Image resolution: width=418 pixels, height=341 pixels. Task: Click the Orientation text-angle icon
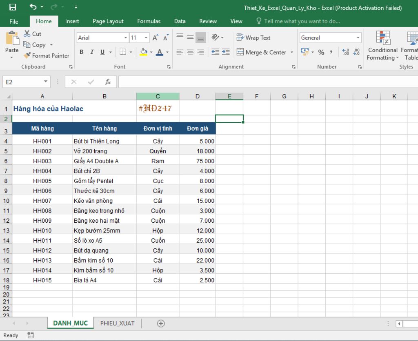pyautogui.click(x=215, y=37)
